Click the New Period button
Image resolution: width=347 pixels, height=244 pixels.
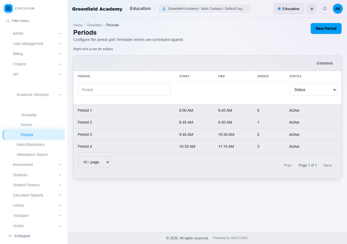[x=326, y=28]
